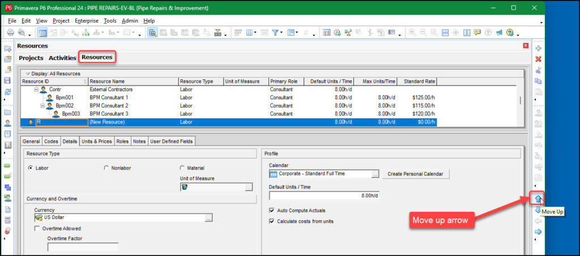The image size is (580, 256).
Task: Click the Bars layout icon
Action: [x=238, y=32]
